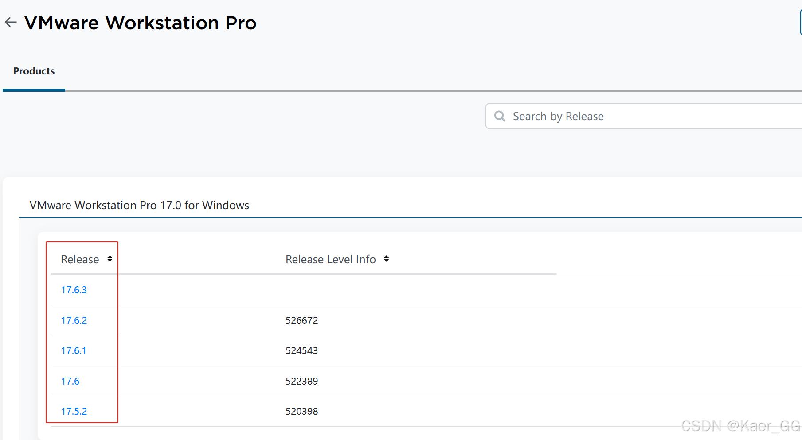Click the back arrow beside VMware Workstation Pro
This screenshot has width=802, height=440.
pos(10,22)
